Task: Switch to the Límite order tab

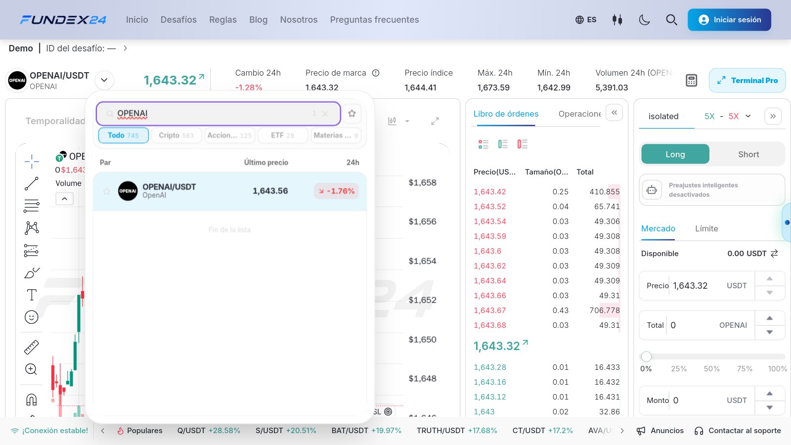Action: (x=706, y=228)
